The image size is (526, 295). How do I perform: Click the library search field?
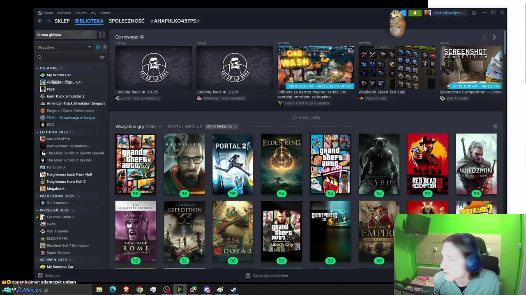[68, 58]
